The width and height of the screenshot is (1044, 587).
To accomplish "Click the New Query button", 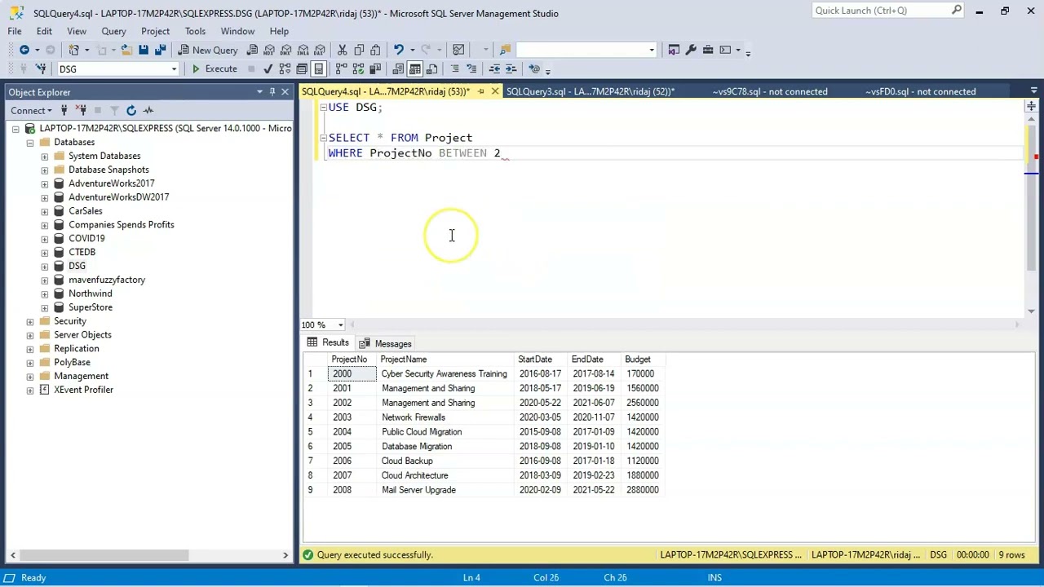I will (x=207, y=50).
